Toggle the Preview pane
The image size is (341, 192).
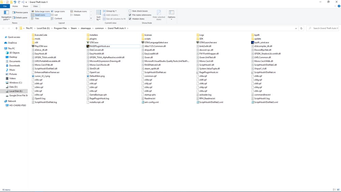point(20,13)
